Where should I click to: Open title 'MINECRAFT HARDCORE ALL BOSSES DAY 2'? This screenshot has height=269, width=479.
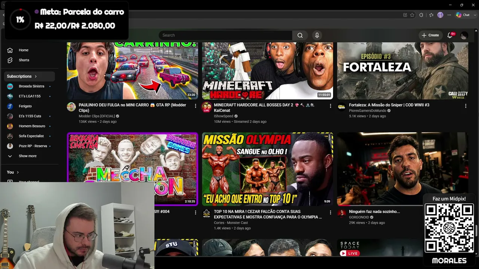pos(264,108)
